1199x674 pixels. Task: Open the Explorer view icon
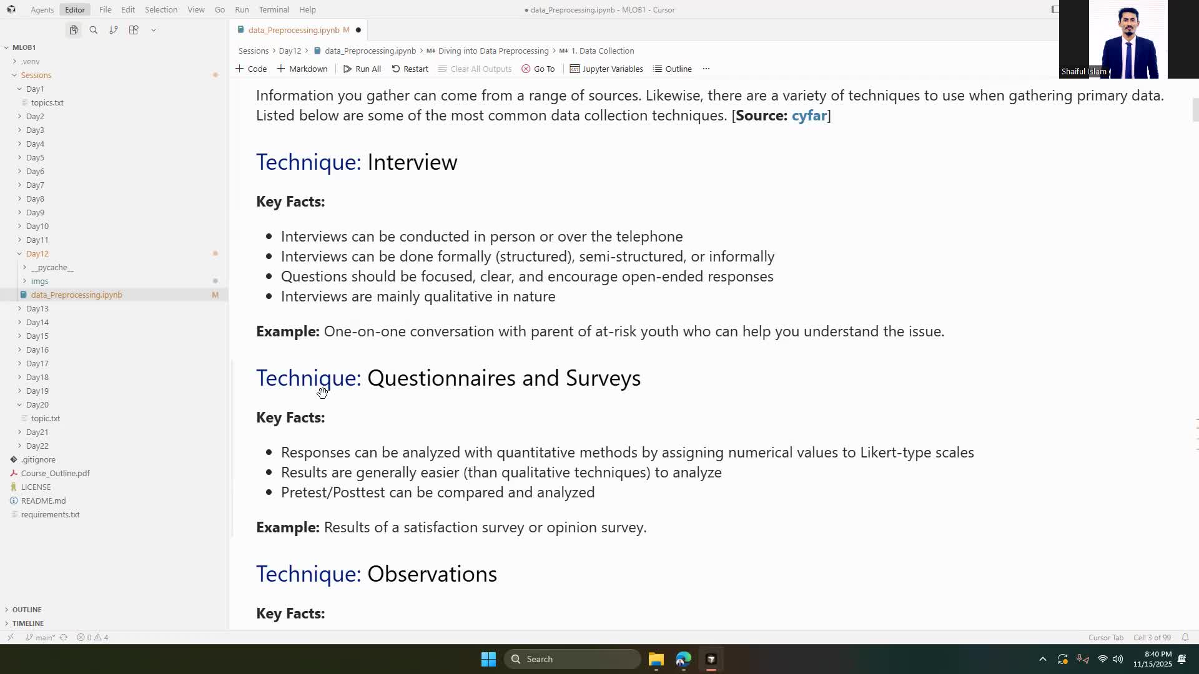[74, 30]
